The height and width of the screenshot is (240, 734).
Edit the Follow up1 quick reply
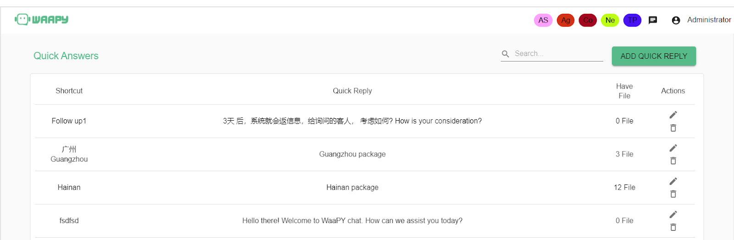pyautogui.click(x=673, y=115)
